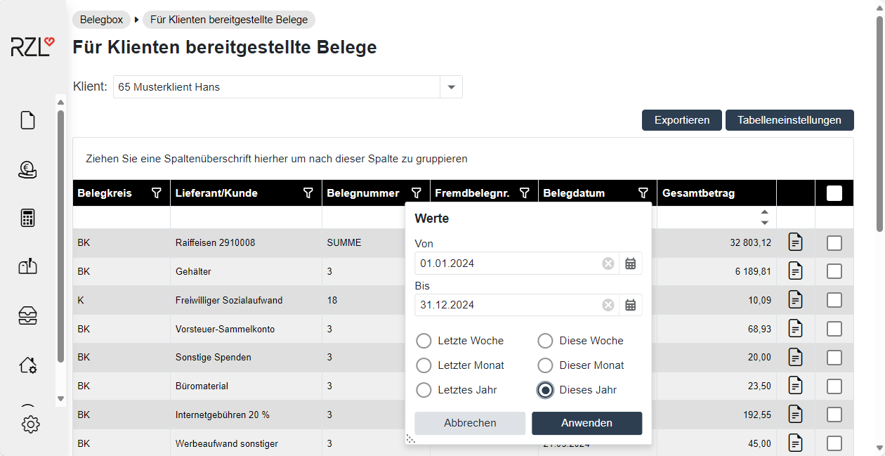Toggle the select-all checkbox in table header
Image resolution: width=885 pixels, height=456 pixels.
point(834,193)
